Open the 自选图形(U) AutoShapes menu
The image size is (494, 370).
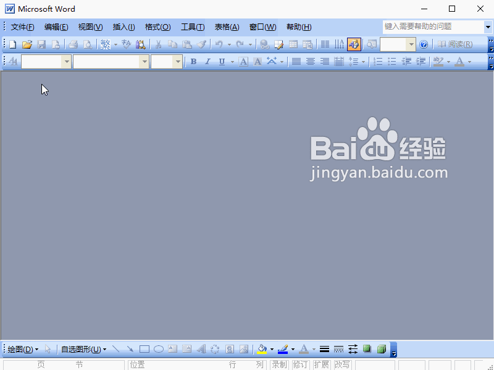(x=84, y=349)
